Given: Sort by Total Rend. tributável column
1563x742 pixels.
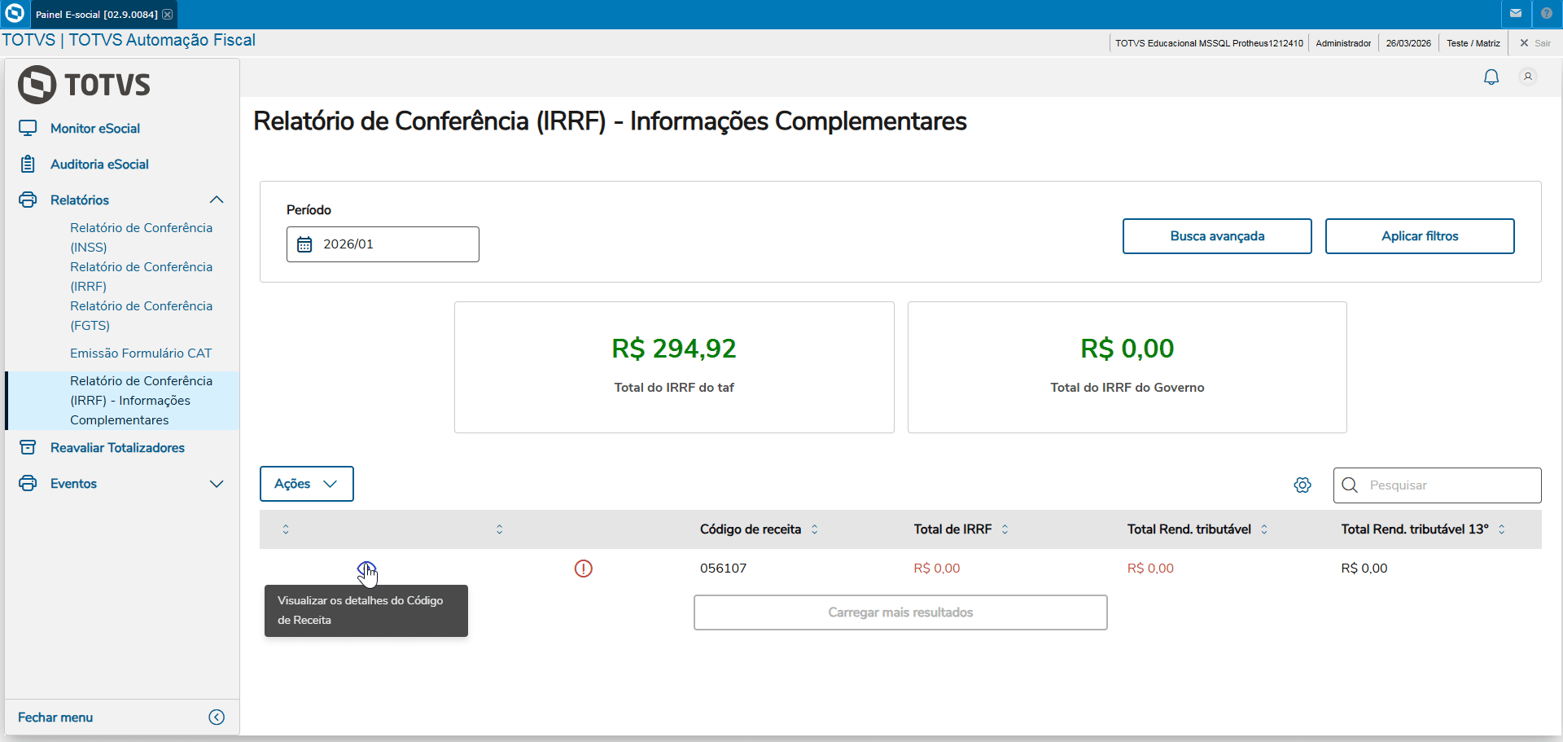Looking at the screenshot, I should click(x=1264, y=529).
